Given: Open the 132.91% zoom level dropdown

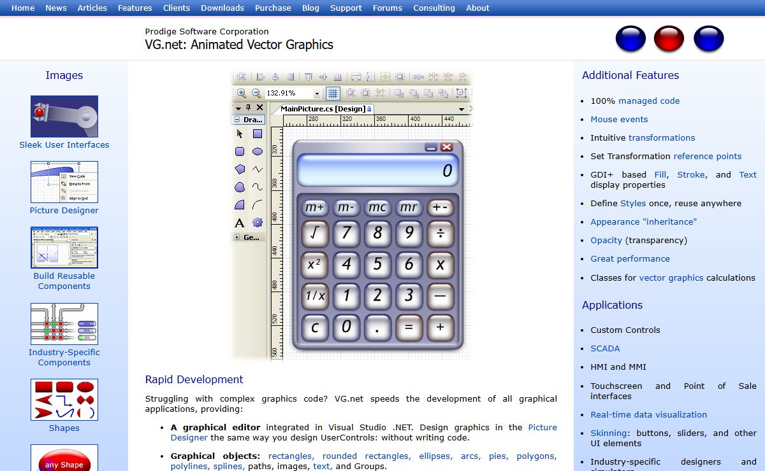Looking at the screenshot, I should tap(317, 94).
